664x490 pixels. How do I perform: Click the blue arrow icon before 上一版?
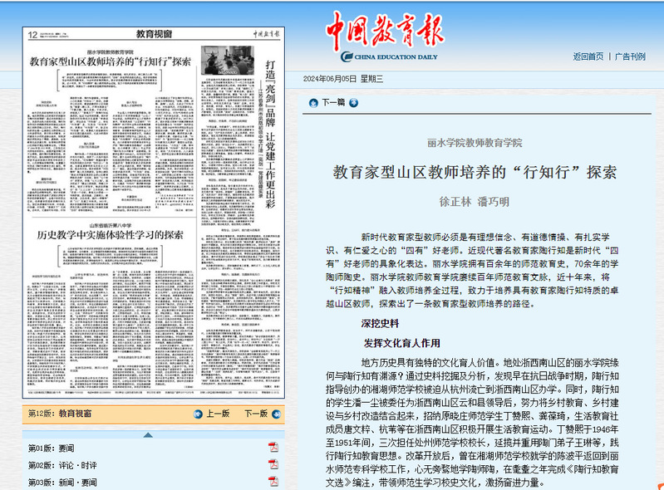tap(198, 414)
